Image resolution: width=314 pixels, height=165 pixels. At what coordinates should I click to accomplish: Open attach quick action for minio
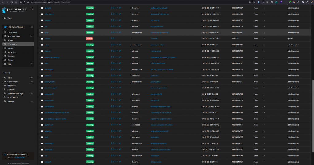(120, 45)
